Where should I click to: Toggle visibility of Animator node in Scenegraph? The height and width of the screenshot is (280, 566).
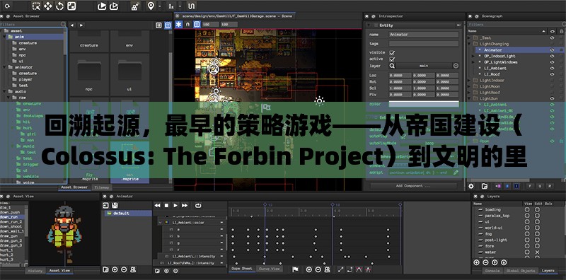(x=552, y=49)
